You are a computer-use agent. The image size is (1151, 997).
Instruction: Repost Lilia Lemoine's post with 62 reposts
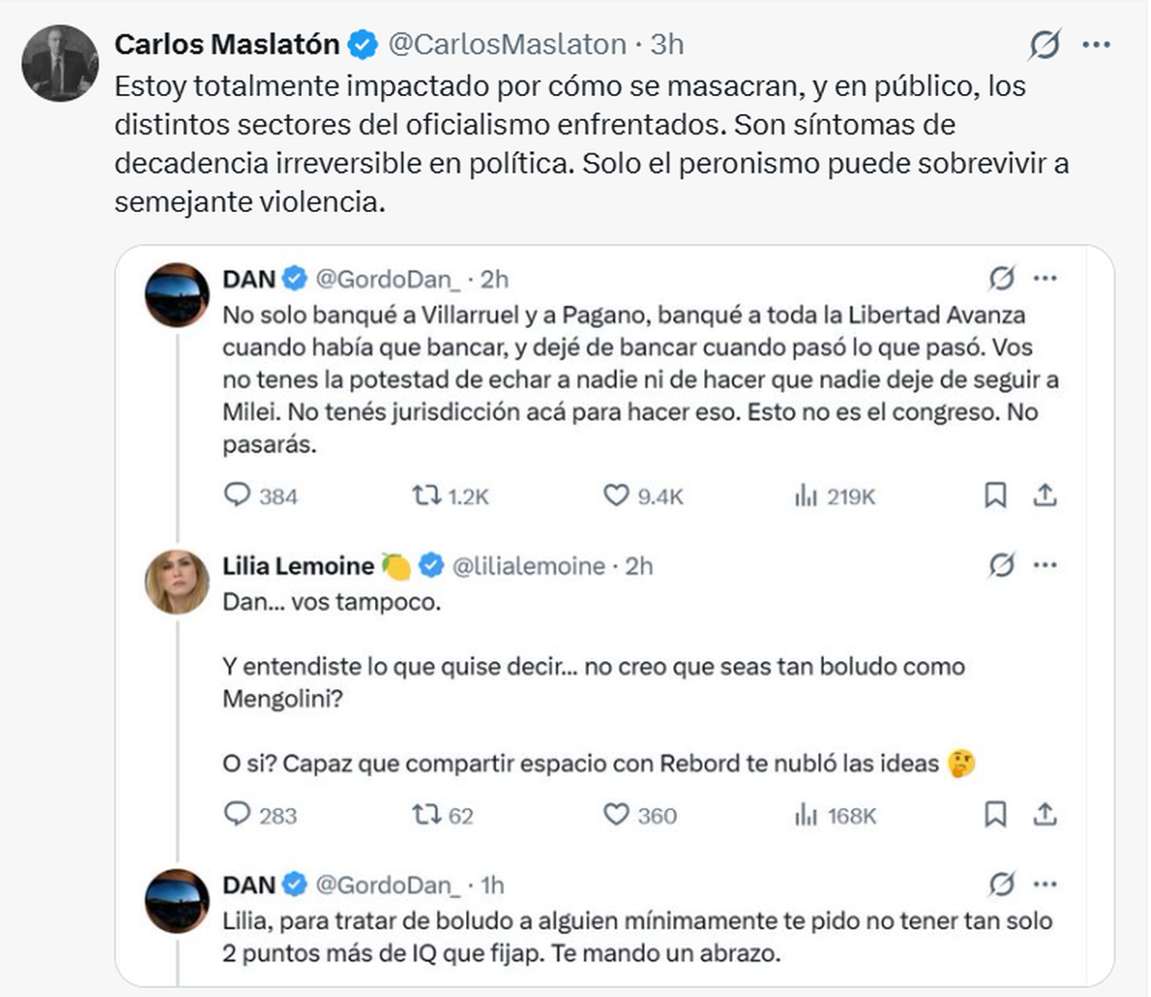tap(426, 815)
